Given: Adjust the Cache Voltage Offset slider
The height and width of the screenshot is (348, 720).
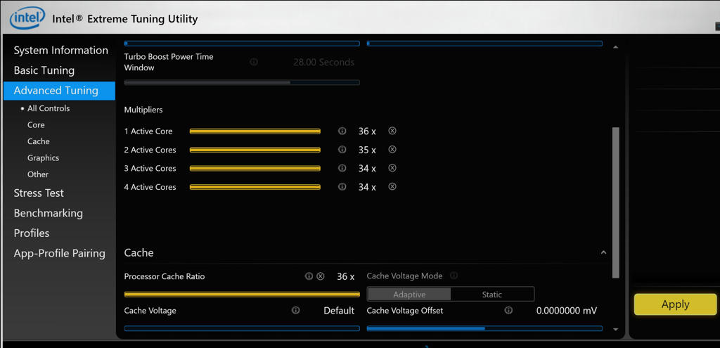Looking at the screenshot, I should (484, 328).
